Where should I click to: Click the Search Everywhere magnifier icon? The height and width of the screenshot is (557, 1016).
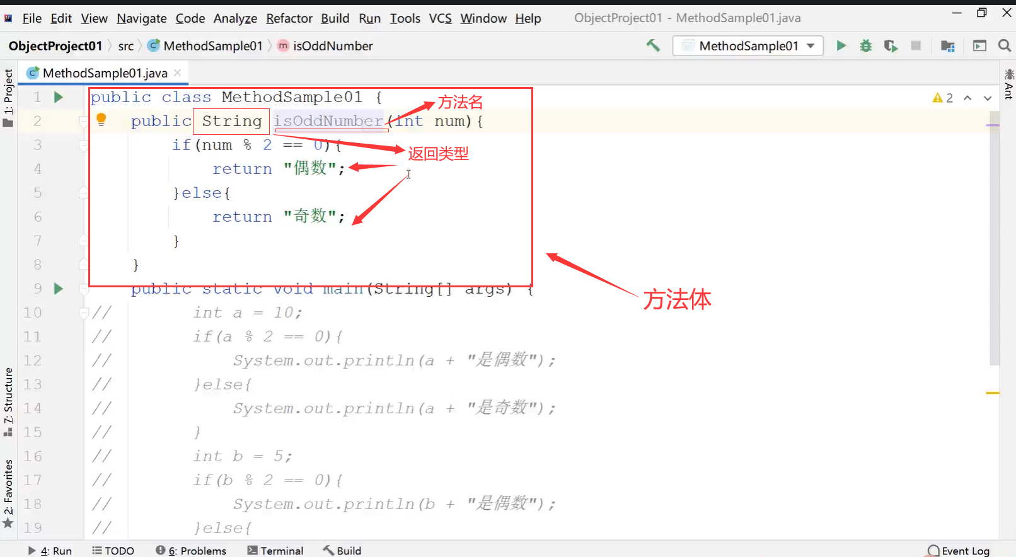pos(1005,45)
